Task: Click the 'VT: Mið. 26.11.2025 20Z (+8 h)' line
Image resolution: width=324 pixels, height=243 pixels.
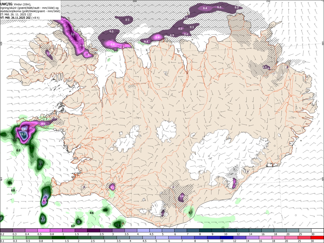Action: pyautogui.click(x=20, y=18)
